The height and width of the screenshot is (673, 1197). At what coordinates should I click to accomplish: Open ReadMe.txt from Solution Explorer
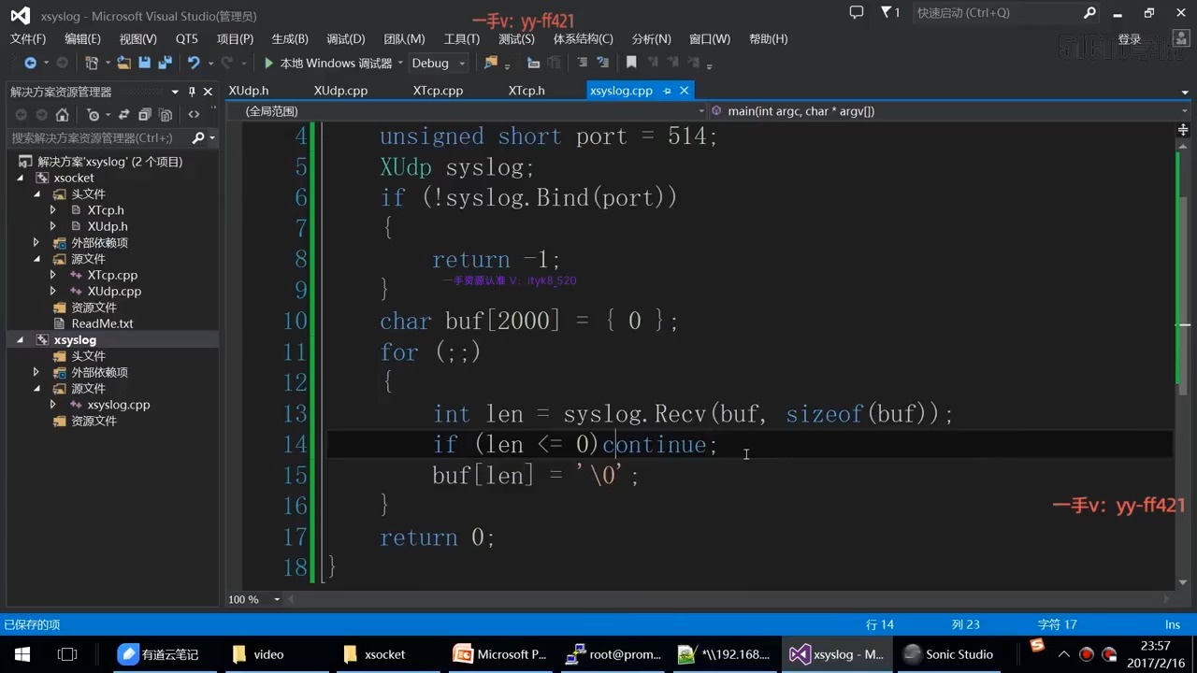[x=102, y=322]
